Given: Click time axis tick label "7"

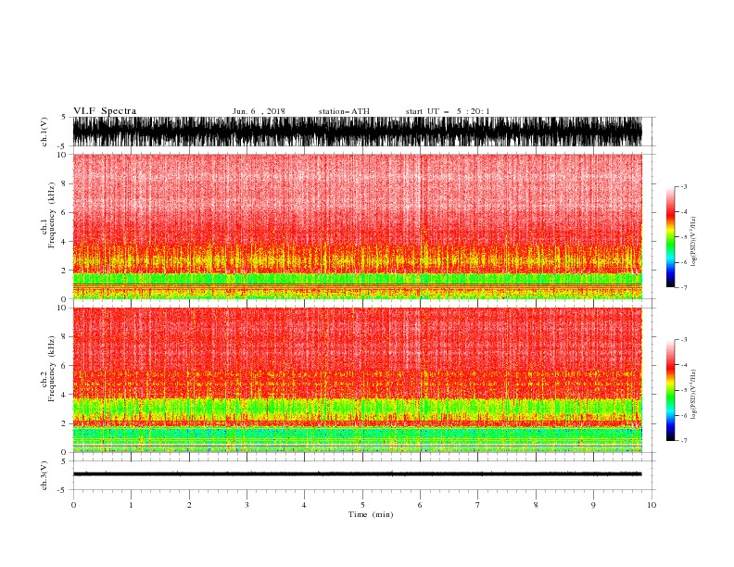Looking at the screenshot, I should (478, 505).
